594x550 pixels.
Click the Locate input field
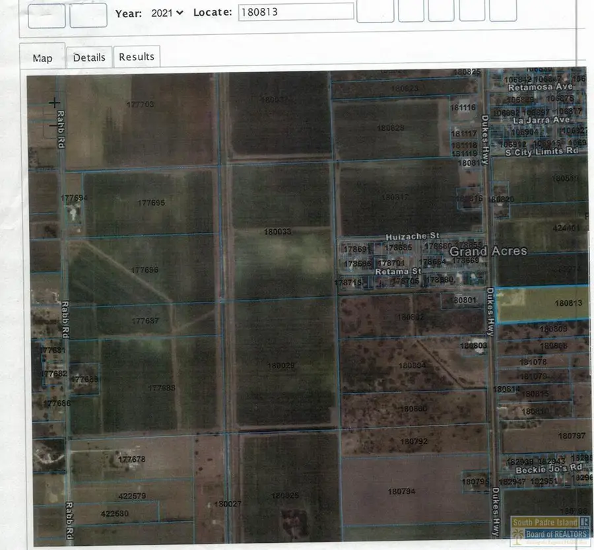295,11
